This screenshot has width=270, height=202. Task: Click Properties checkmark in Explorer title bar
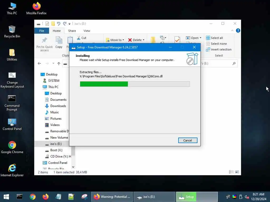(x=47, y=24)
